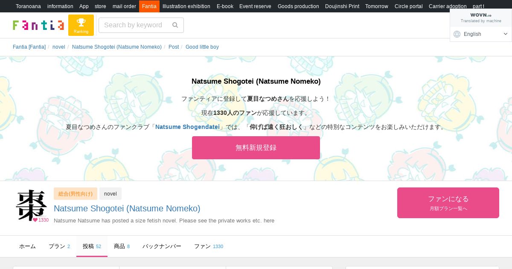This screenshot has height=269, width=512.
Task: Open the Natsume Shogendatei fanclub link
Action: click(187, 127)
